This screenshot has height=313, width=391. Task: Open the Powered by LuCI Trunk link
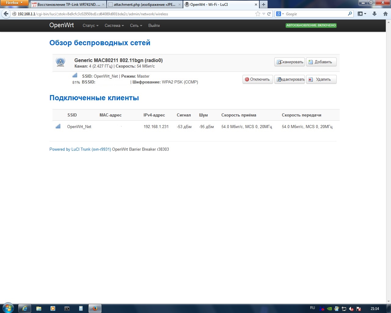point(80,149)
